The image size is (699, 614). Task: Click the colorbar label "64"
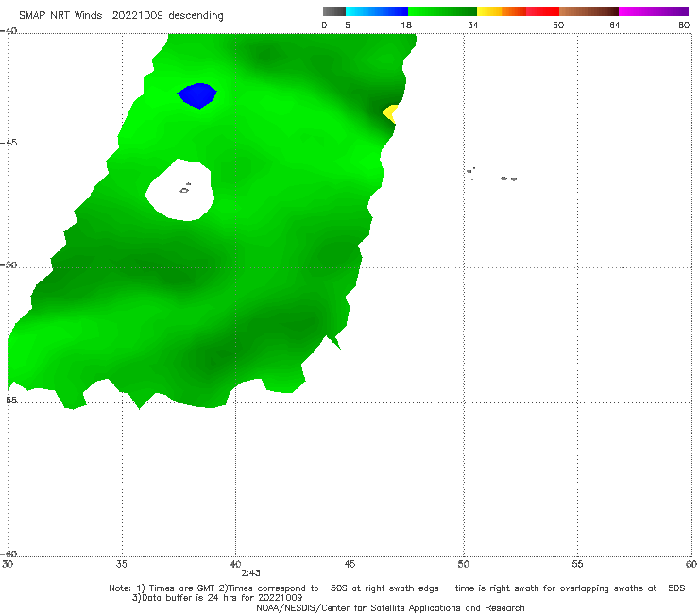[x=615, y=26]
